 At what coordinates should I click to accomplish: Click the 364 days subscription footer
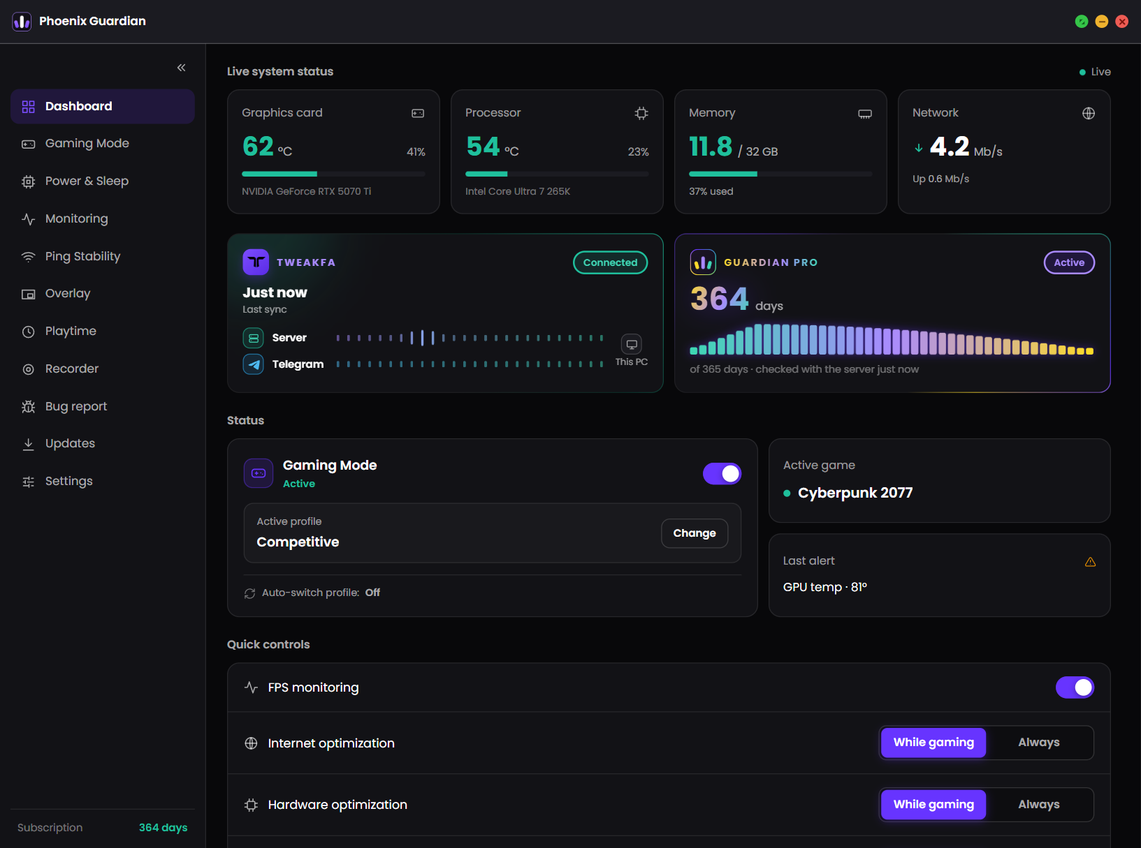coord(163,828)
